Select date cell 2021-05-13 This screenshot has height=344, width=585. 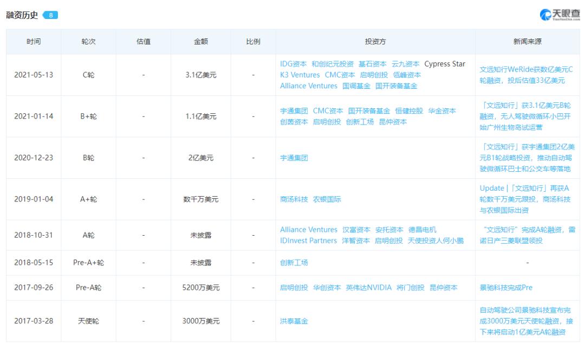(x=34, y=75)
